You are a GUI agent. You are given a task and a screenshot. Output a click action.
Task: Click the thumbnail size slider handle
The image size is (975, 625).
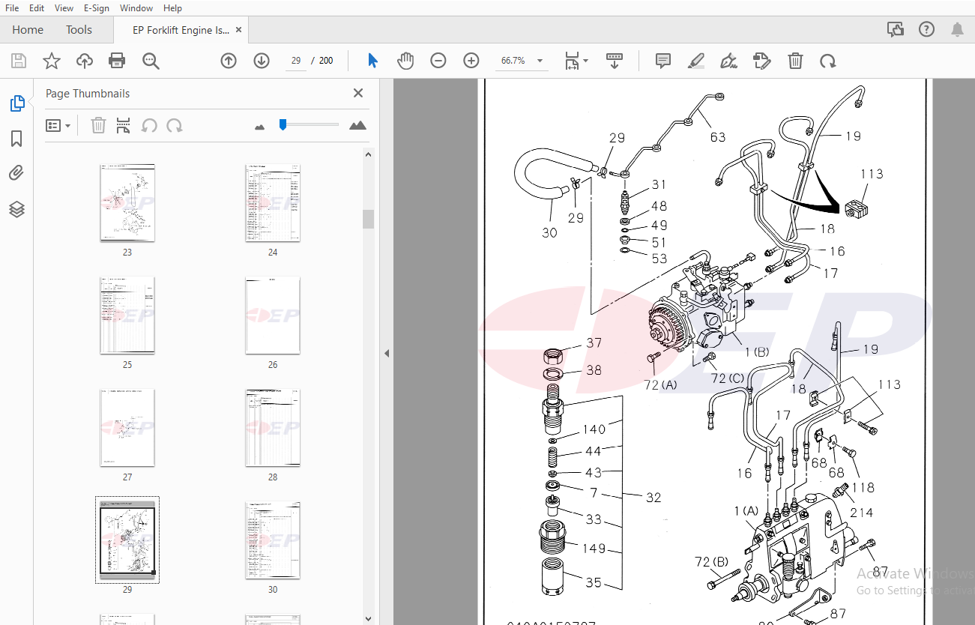click(283, 124)
